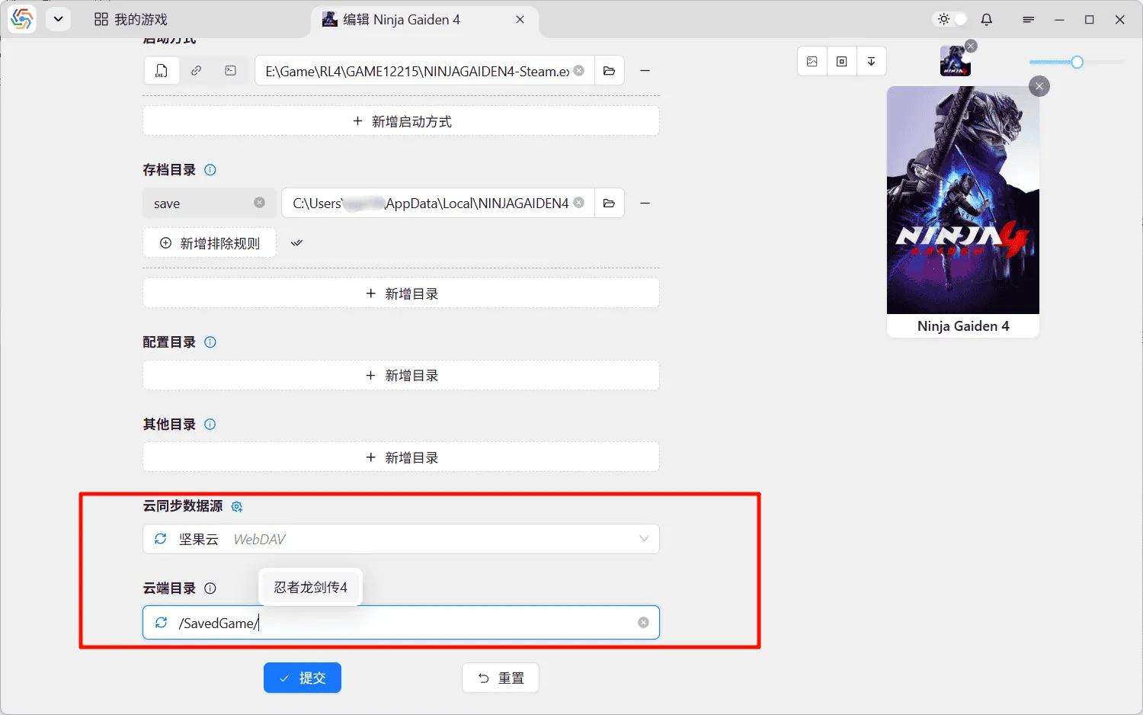
Task: Click the blue cover zoom slider handle
Action: (x=1077, y=61)
